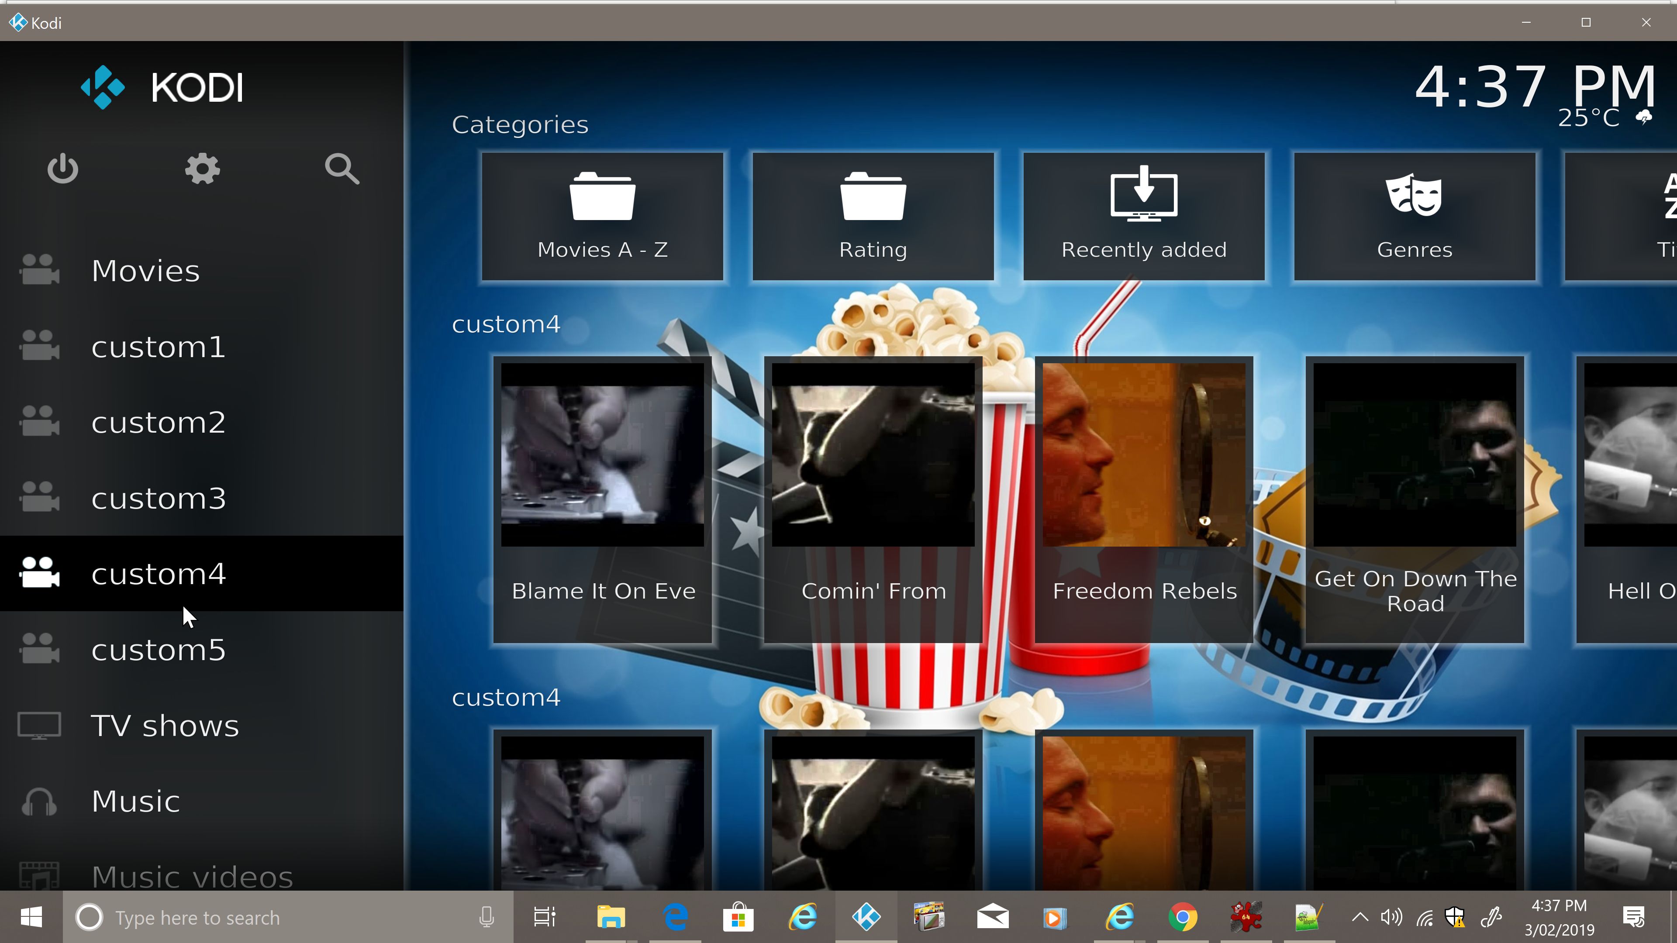Select custom5 menu entry

tap(202, 650)
